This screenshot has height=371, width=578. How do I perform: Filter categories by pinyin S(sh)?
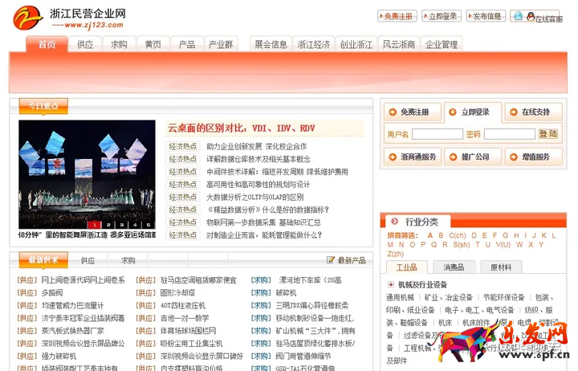(x=461, y=244)
